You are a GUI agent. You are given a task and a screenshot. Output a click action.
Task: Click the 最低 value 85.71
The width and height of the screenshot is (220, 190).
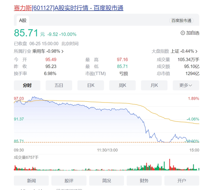[x=122, y=66]
